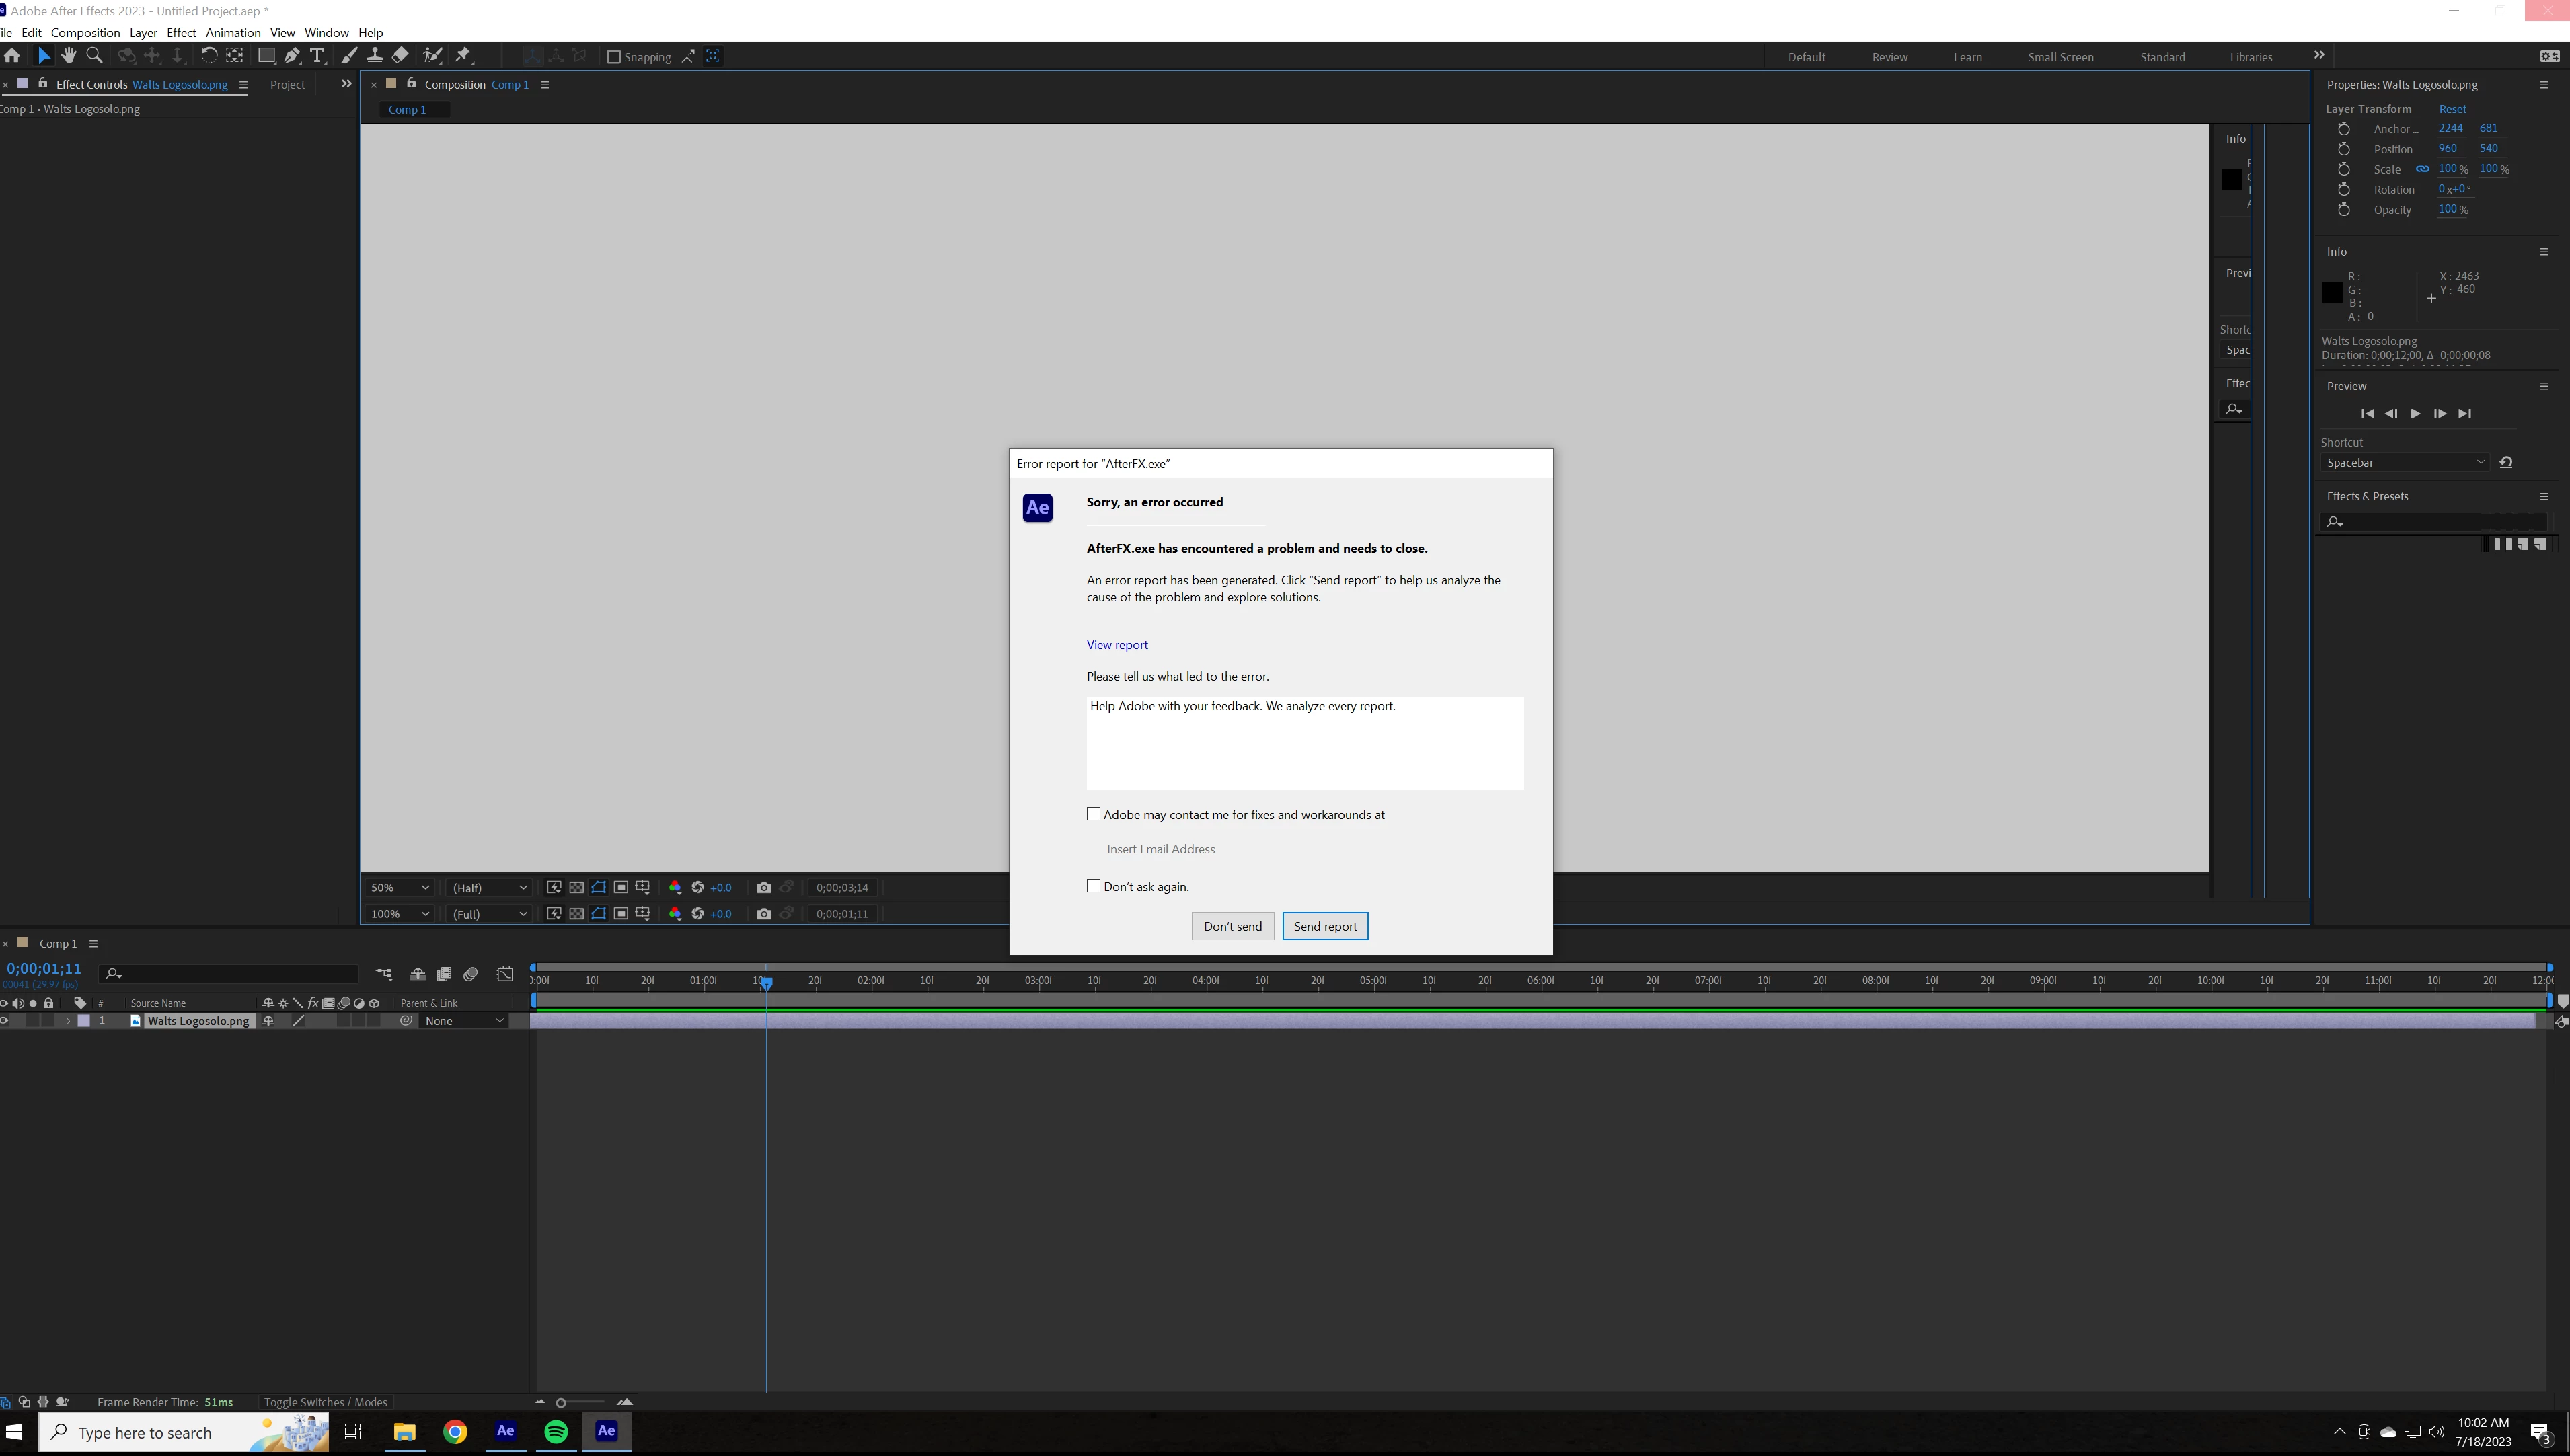
Task: Open the Spacebar shortcut dropdown
Action: [2404, 462]
